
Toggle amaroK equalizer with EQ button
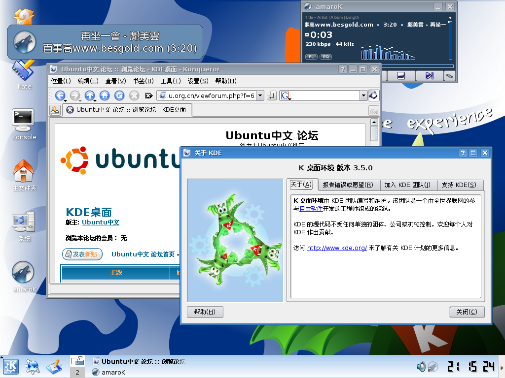(x=325, y=57)
